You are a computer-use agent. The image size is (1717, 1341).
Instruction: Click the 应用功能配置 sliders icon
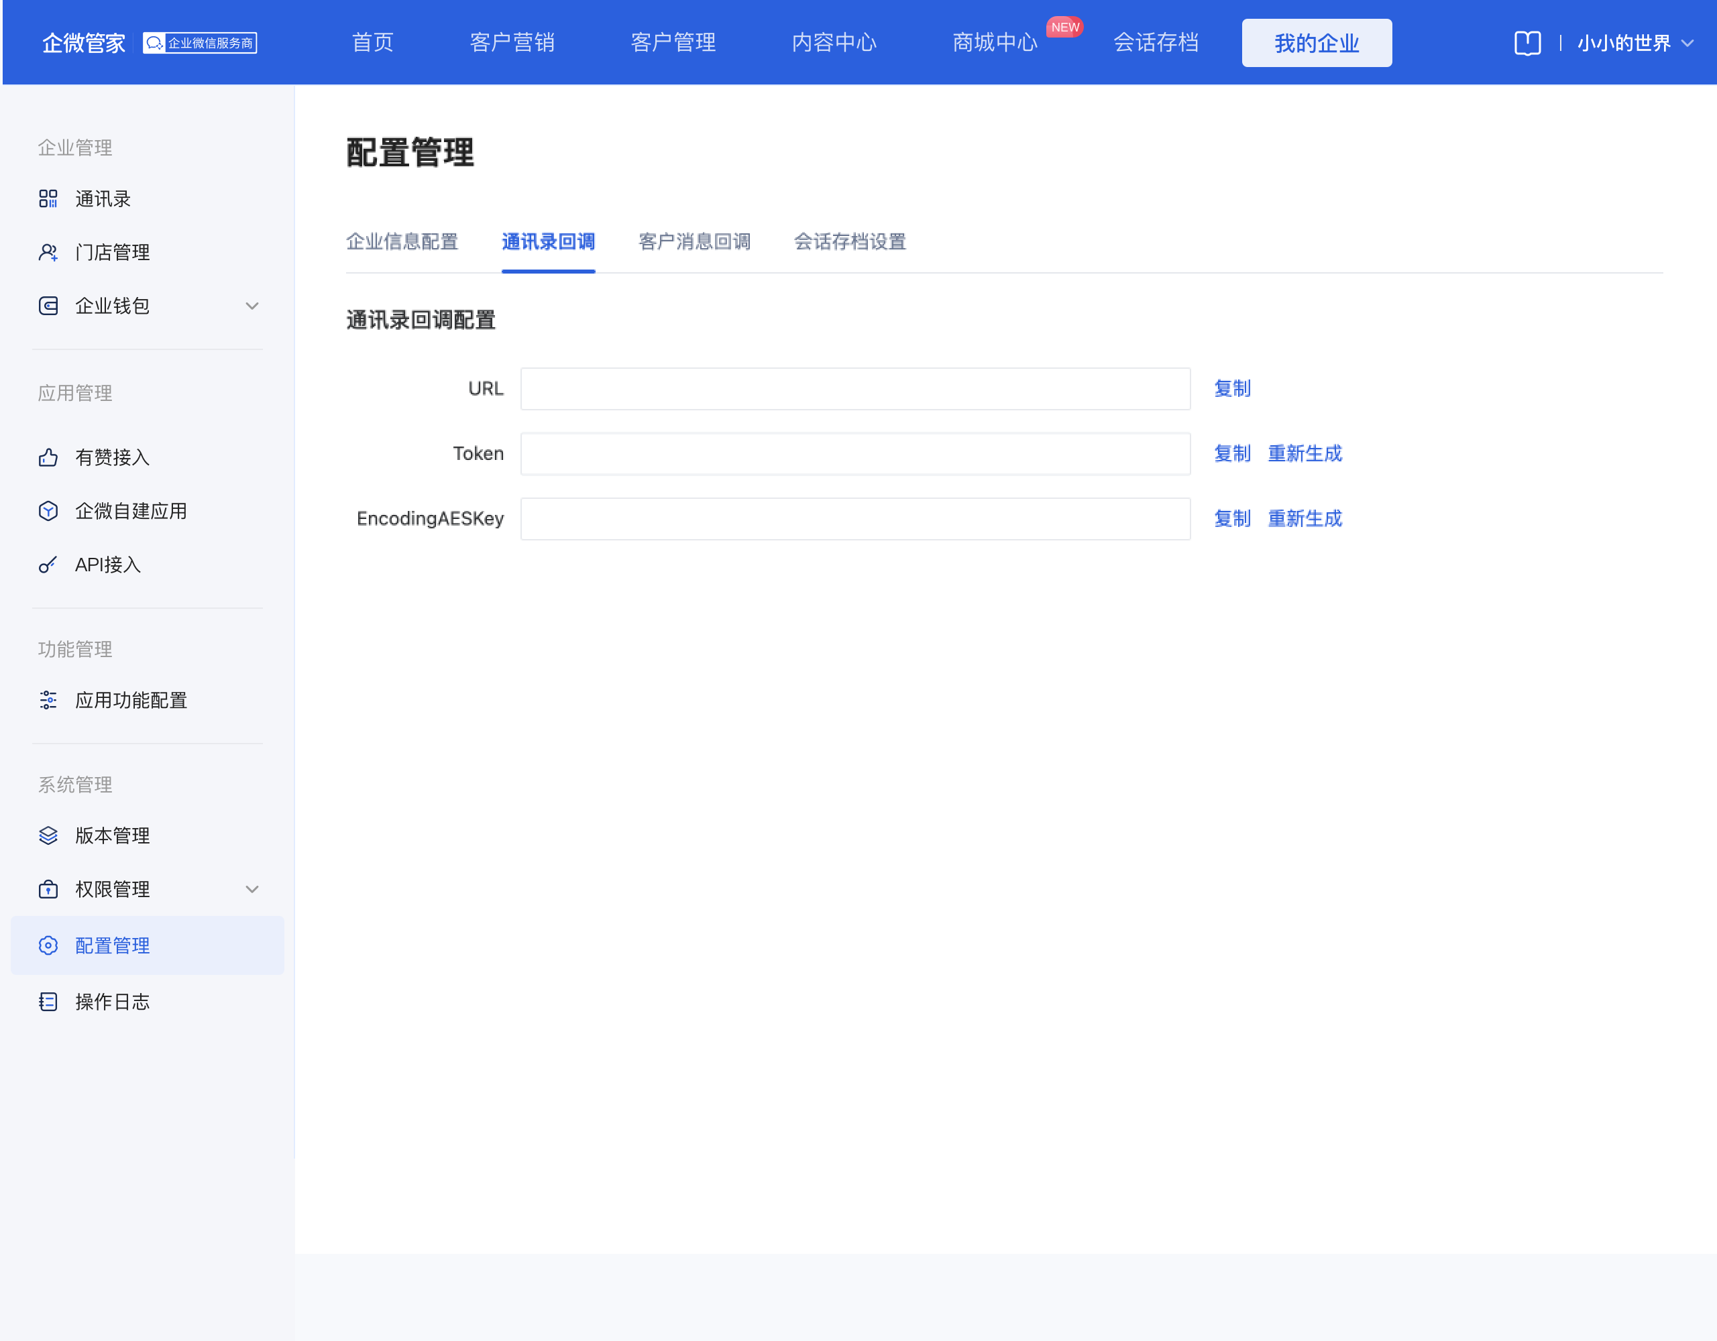(x=48, y=701)
